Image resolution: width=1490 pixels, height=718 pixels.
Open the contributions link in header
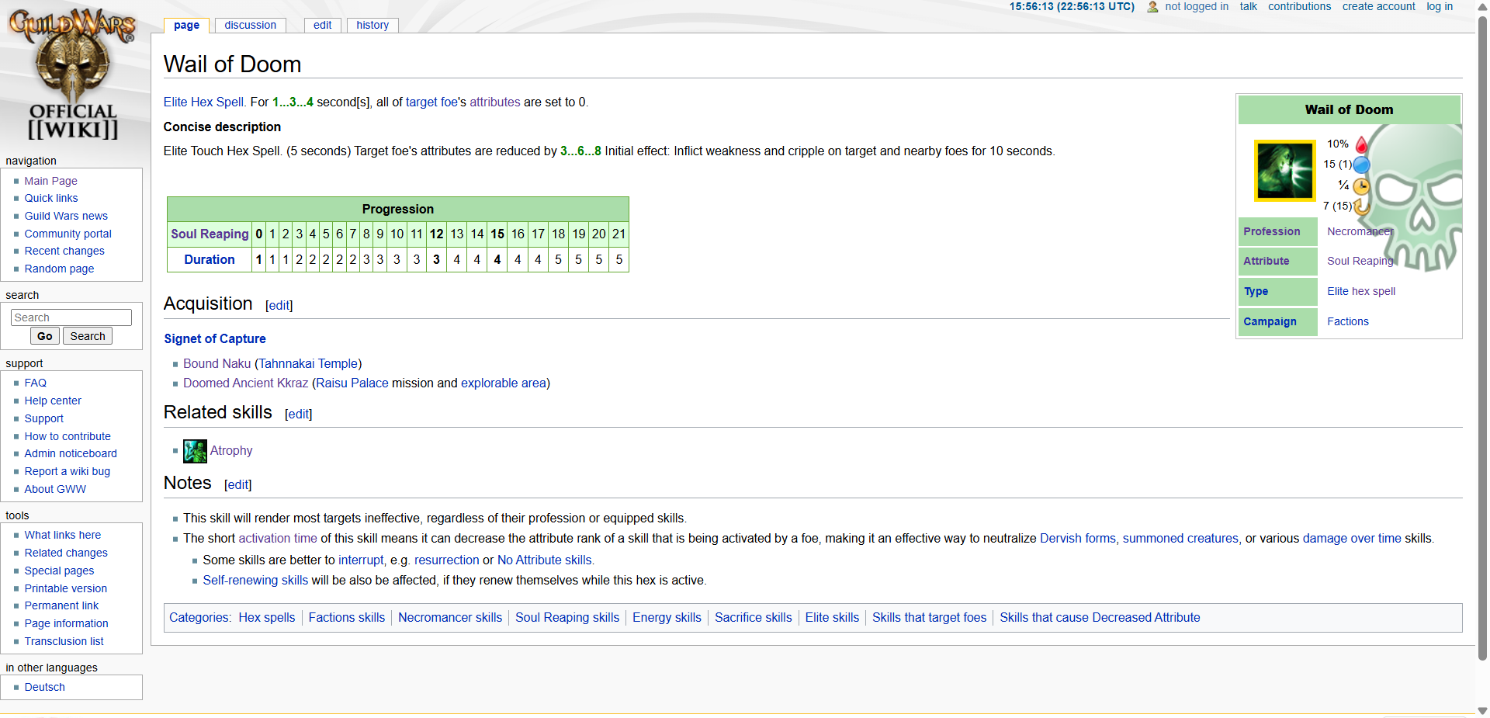1299,6
